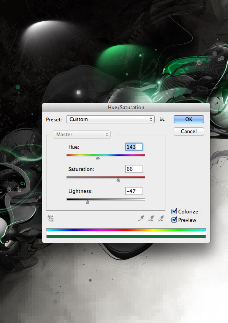Select the on-image adjustment hand tool
228x323 pixels.
coord(51,218)
